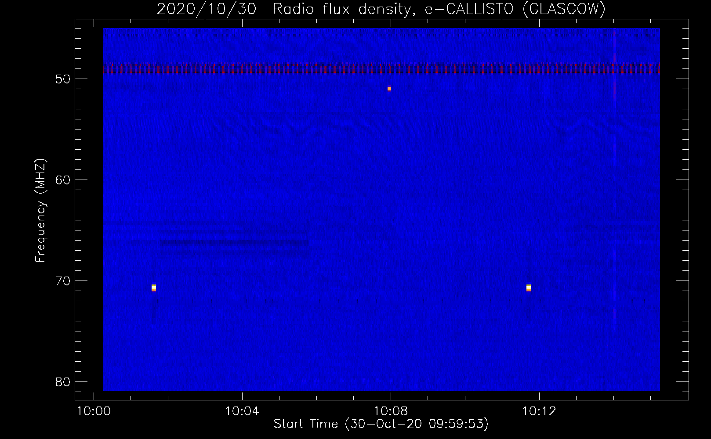This screenshot has height=439, width=711.
Task: Click the '10:04' time tick label
Action: pyautogui.click(x=242, y=411)
